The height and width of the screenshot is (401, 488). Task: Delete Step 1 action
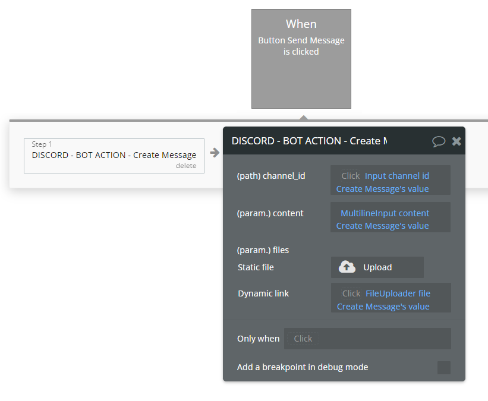[x=186, y=166]
